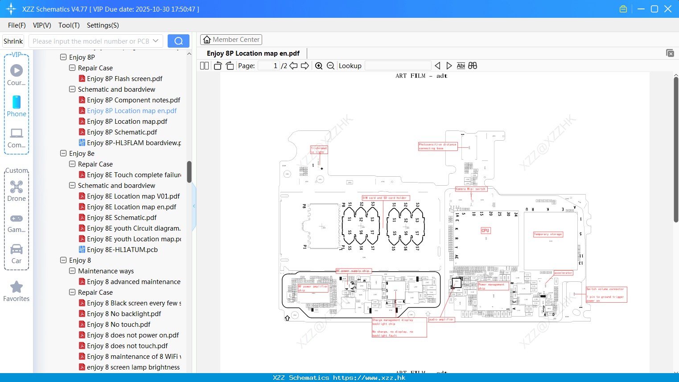
Task: Open the Tool(T) menu
Action: tap(69, 25)
